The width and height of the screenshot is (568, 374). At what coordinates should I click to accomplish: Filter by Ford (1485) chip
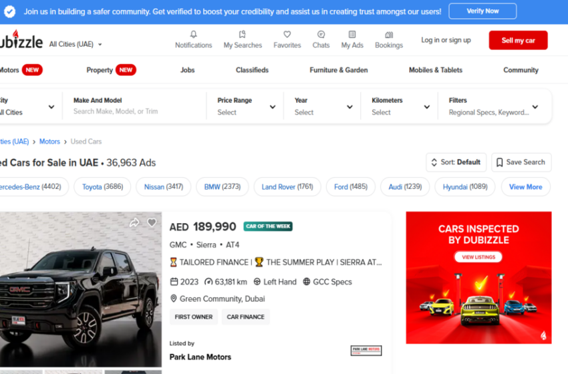pos(351,187)
